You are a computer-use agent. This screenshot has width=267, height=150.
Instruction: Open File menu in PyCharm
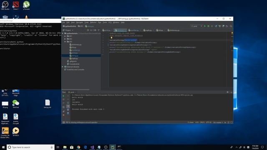point(63,22)
